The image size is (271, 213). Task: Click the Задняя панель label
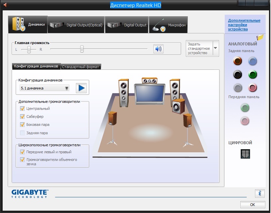241,51
